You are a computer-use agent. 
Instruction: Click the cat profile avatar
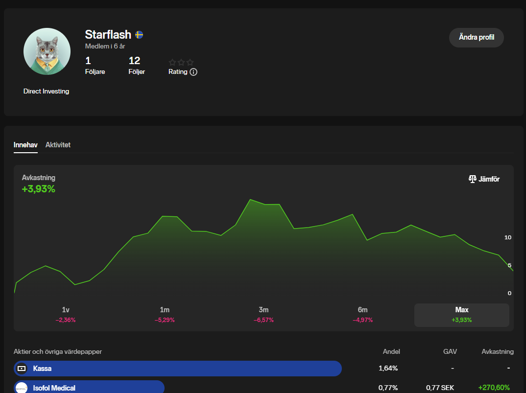[x=47, y=51]
